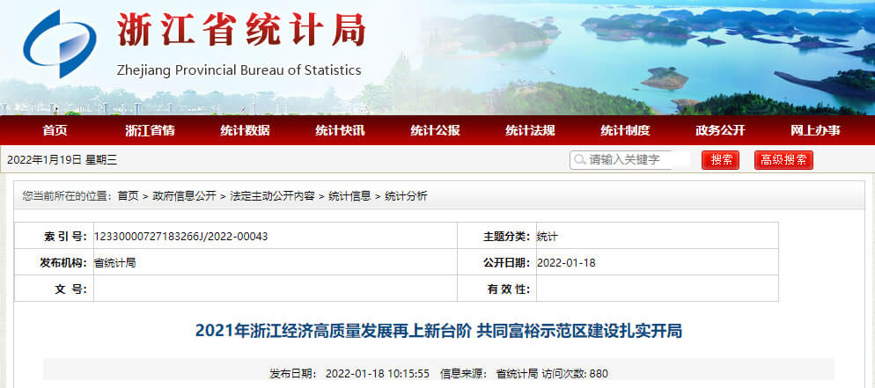The height and width of the screenshot is (388, 875).
Task: Click the 2021年浙江经济 article headline
Action: coord(437,332)
